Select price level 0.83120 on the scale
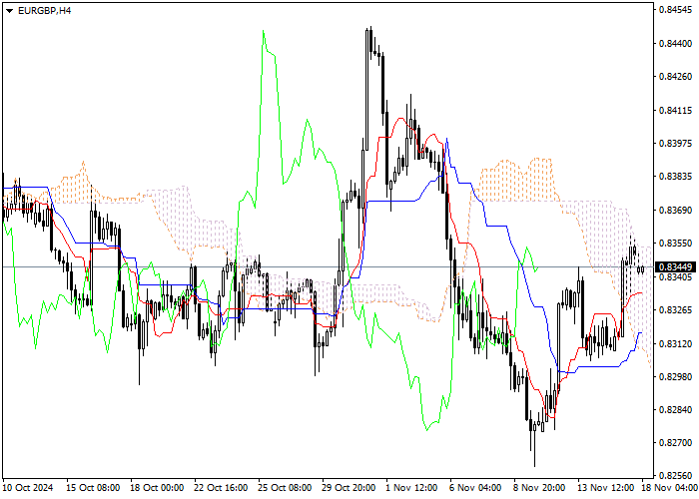This screenshot has width=699, height=499. 676,343
